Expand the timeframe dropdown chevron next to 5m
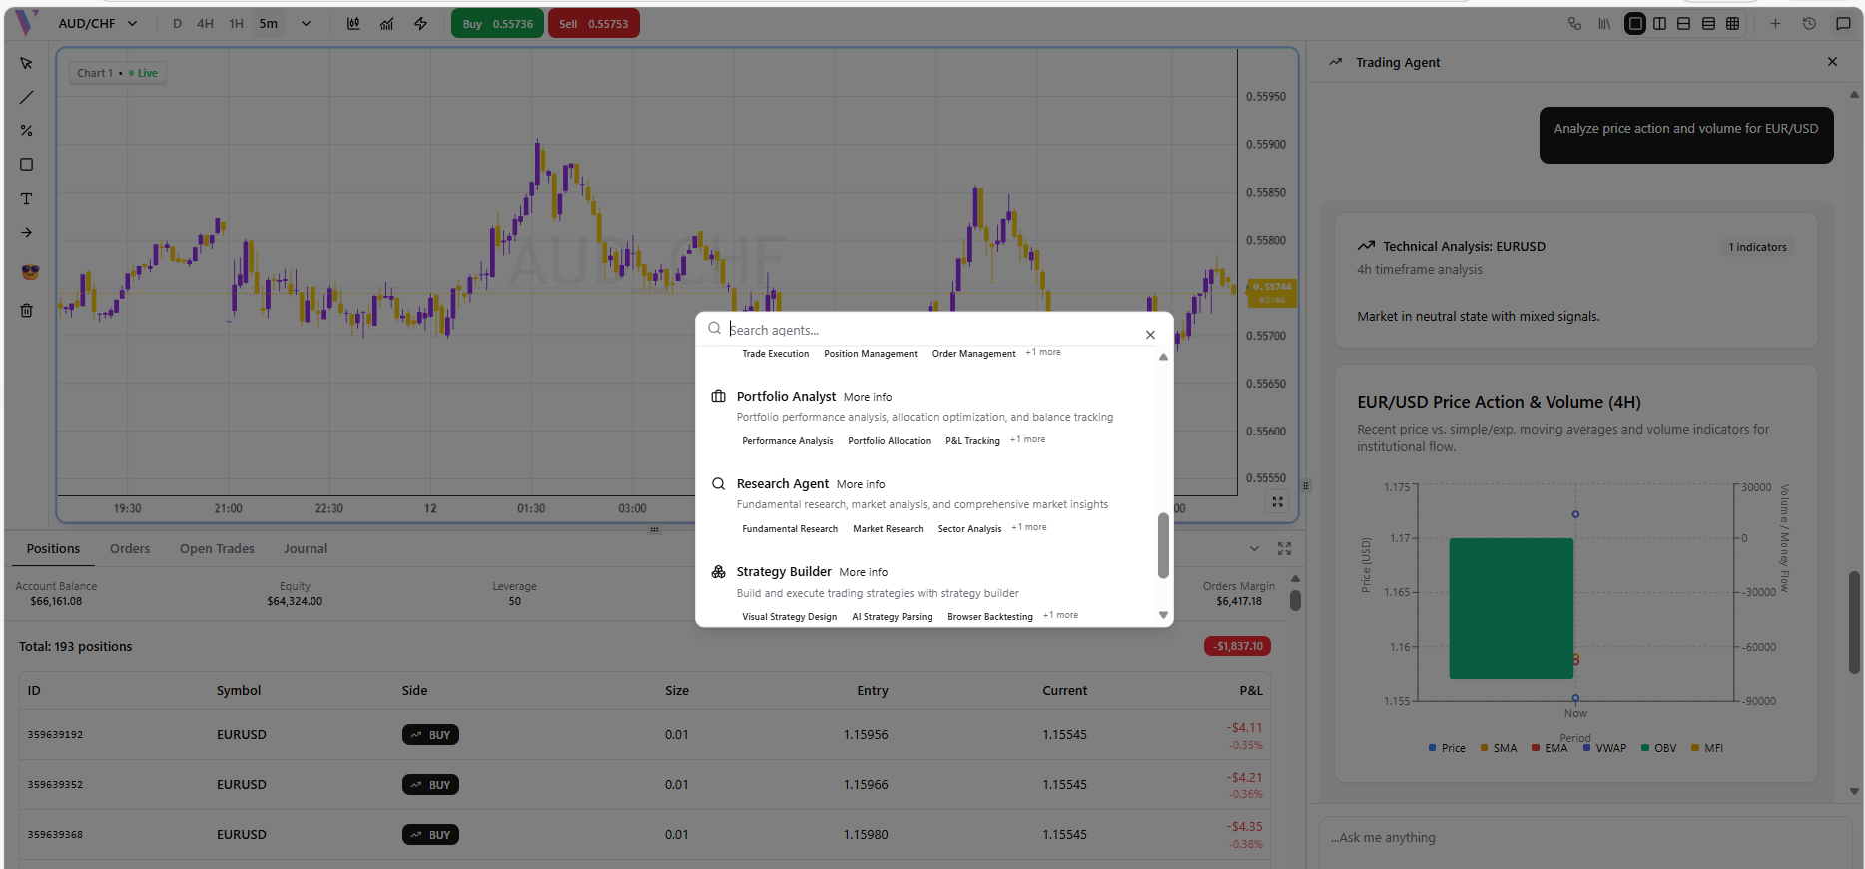This screenshot has height=869, width=1865. [306, 24]
